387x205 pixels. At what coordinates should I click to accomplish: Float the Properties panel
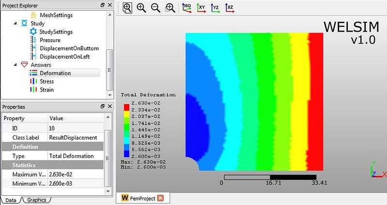[x=103, y=106]
